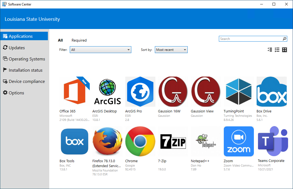Switch to tile grid view
The image size is (293, 189).
285,50
